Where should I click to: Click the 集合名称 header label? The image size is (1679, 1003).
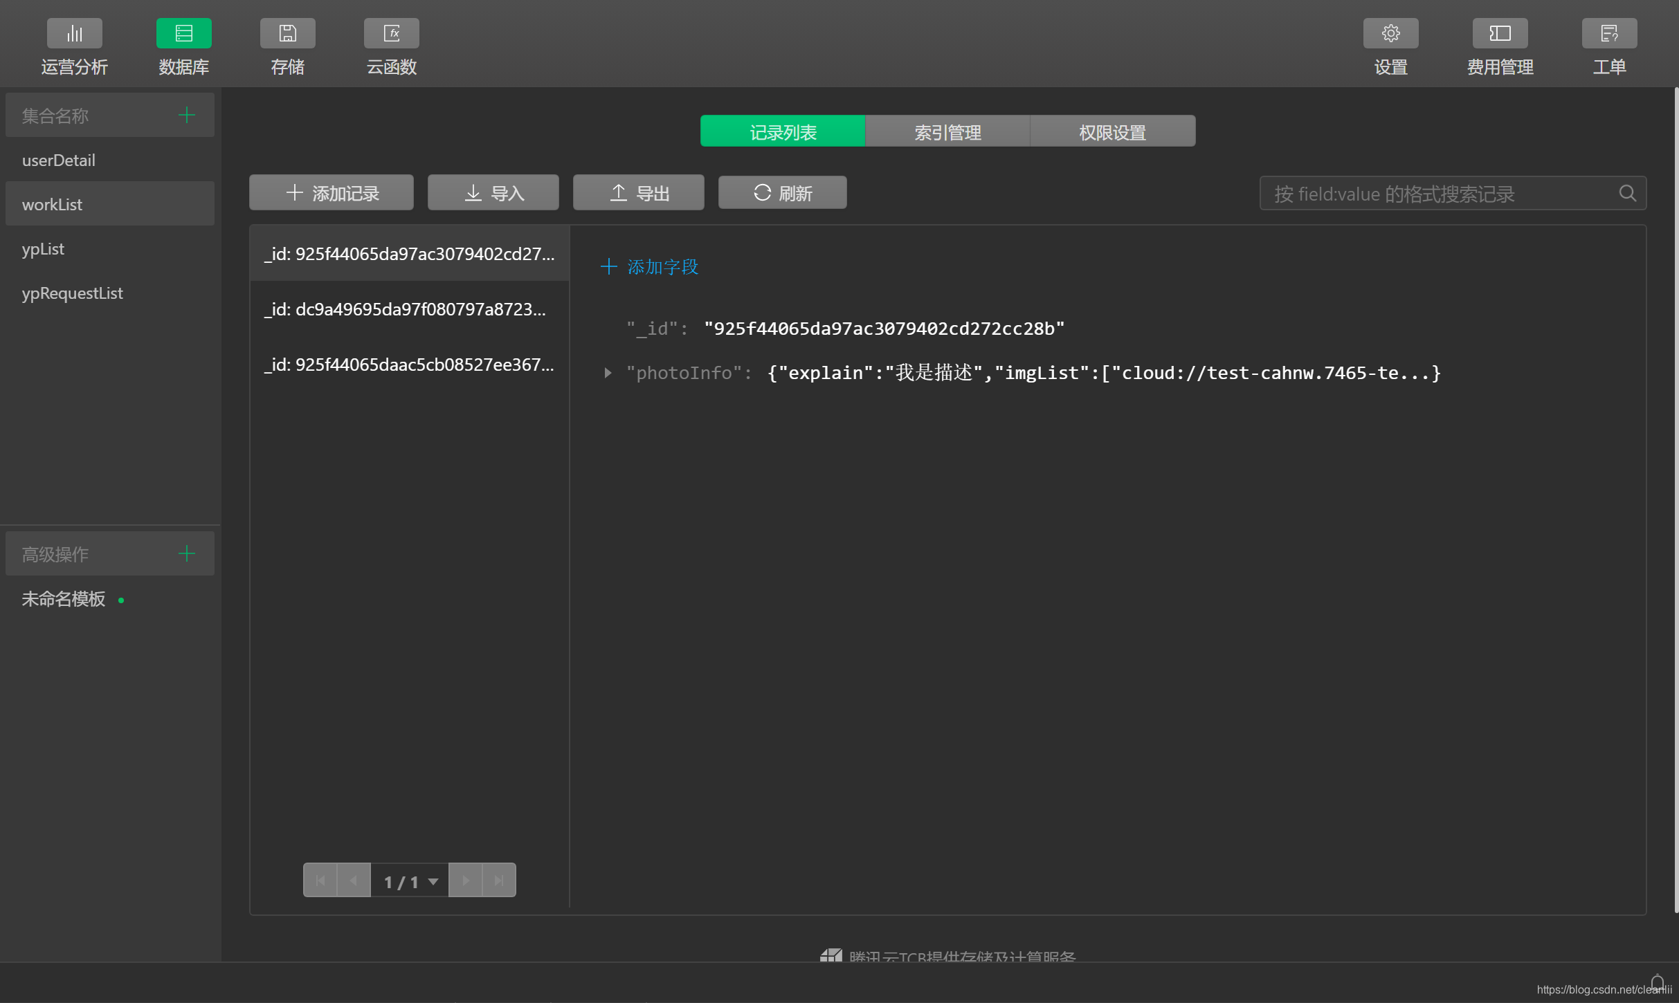(55, 116)
